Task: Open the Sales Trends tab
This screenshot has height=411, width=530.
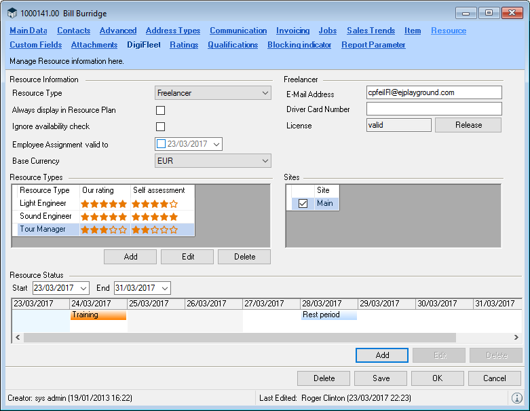Action: point(371,31)
